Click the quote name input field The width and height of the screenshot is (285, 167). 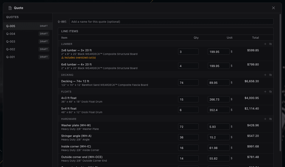(171, 22)
